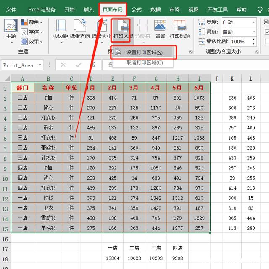
Task: Select 取消打印区域 (Clear Print Area)
Action: pos(144,62)
